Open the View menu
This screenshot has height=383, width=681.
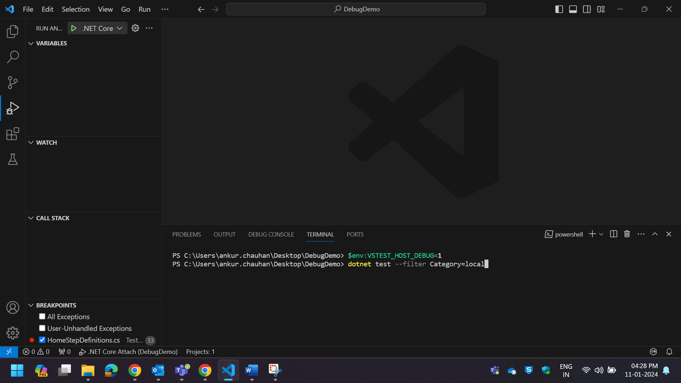pos(105,9)
